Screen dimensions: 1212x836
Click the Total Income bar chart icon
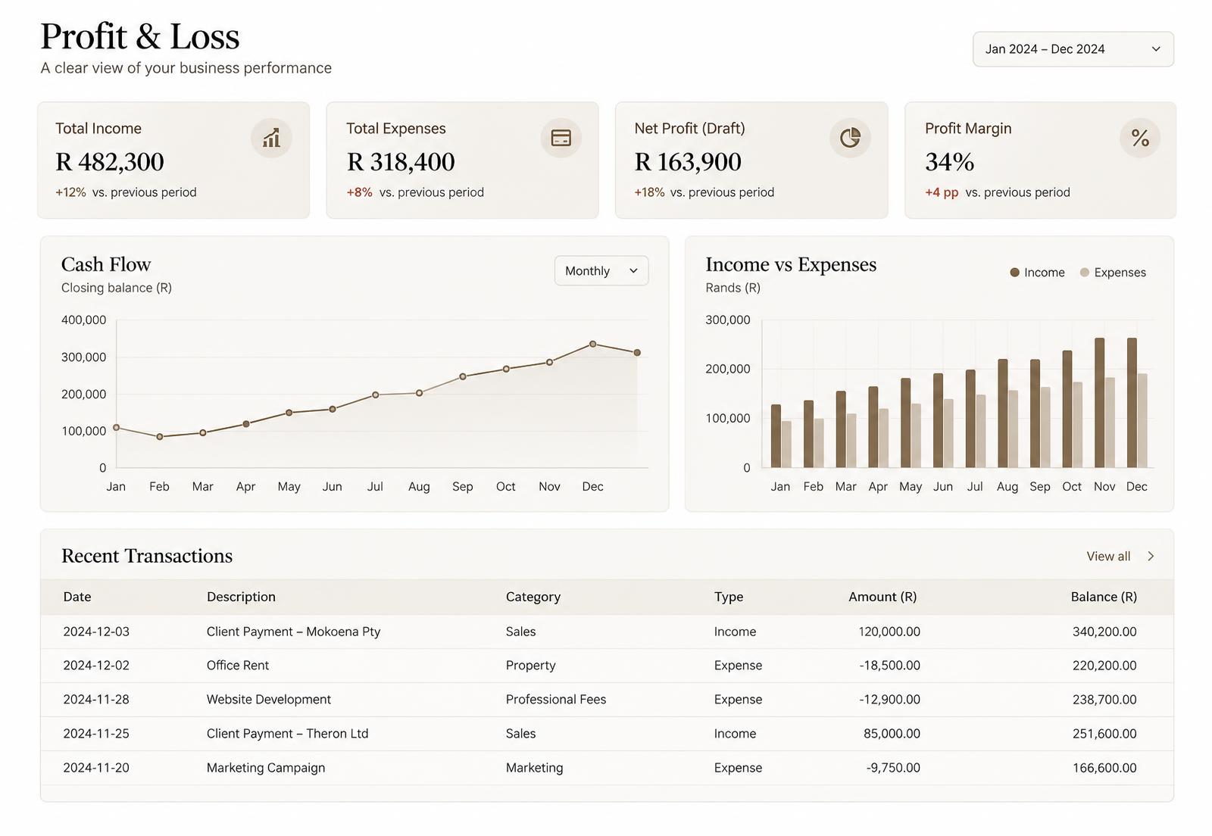(x=271, y=138)
